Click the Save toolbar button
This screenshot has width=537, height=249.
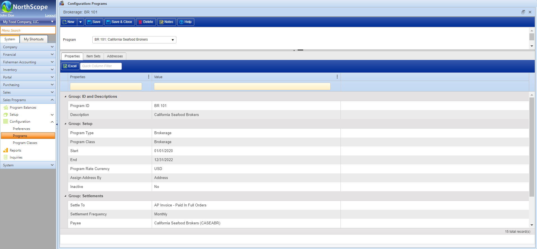point(94,22)
